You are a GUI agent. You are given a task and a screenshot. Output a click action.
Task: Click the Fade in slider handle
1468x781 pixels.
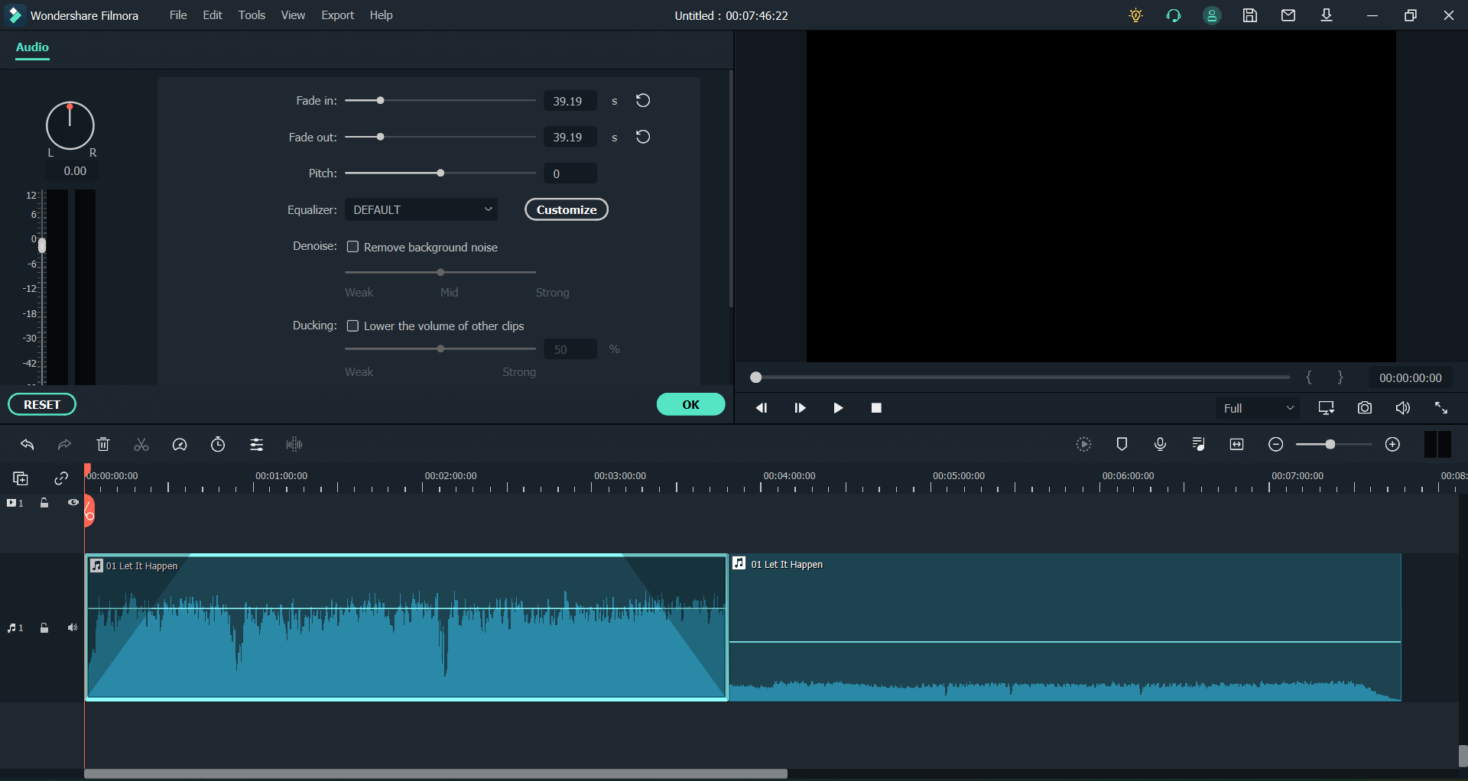tap(380, 100)
